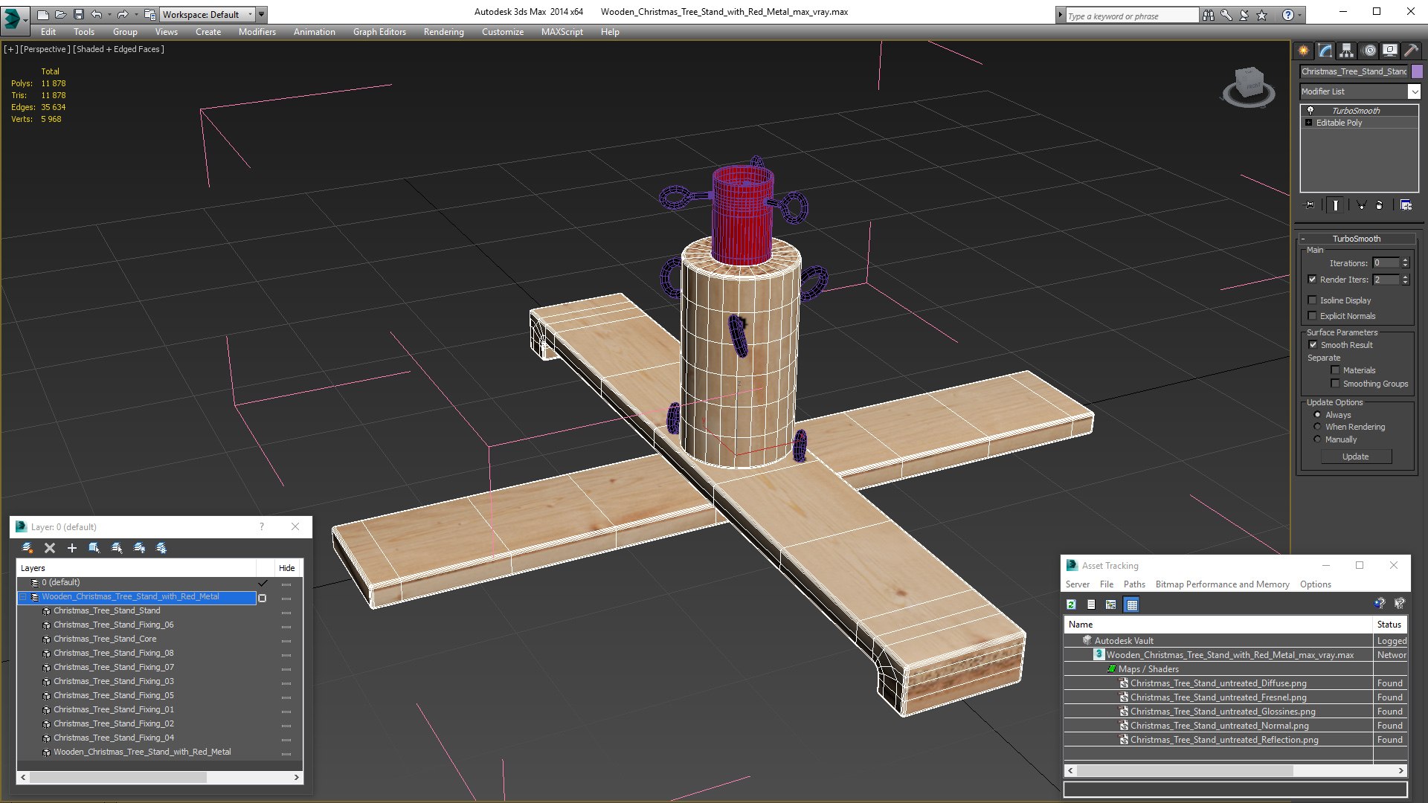Click the purple object color swatch
The image size is (1428, 803).
1417,71
